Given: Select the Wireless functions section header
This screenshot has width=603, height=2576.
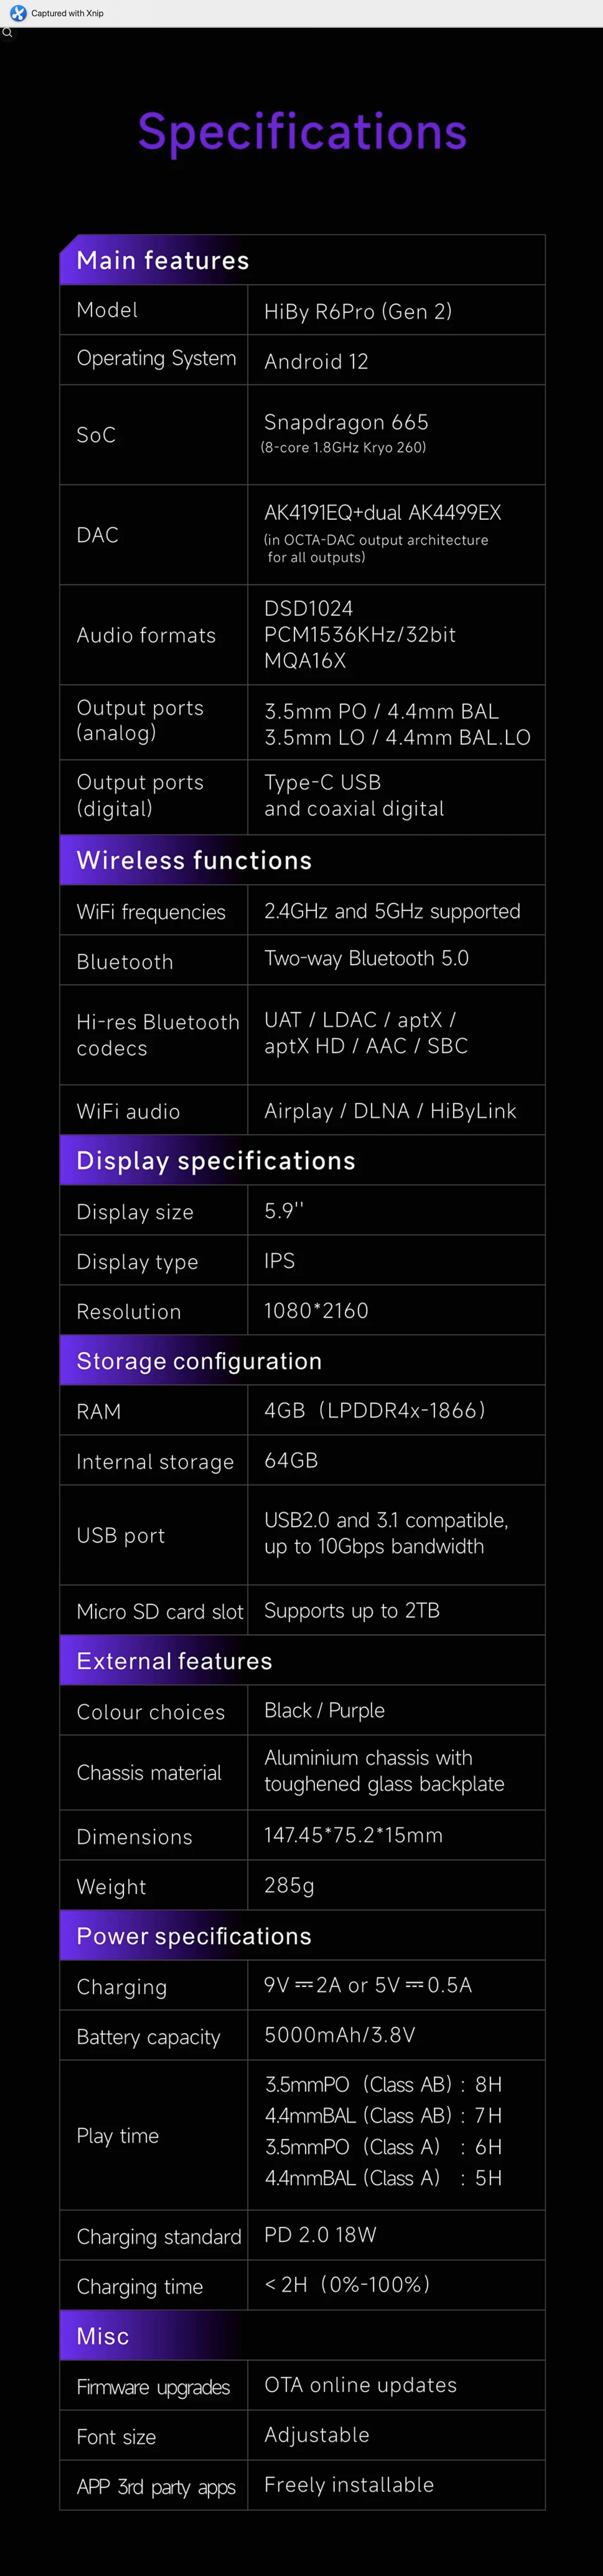Looking at the screenshot, I should pyautogui.click(x=194, y=861).
